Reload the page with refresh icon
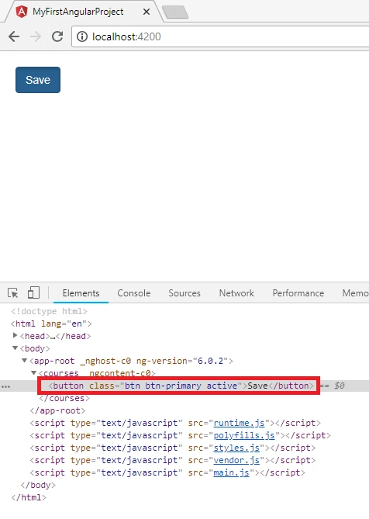369x519 pixels. click(x=57, y=36)
